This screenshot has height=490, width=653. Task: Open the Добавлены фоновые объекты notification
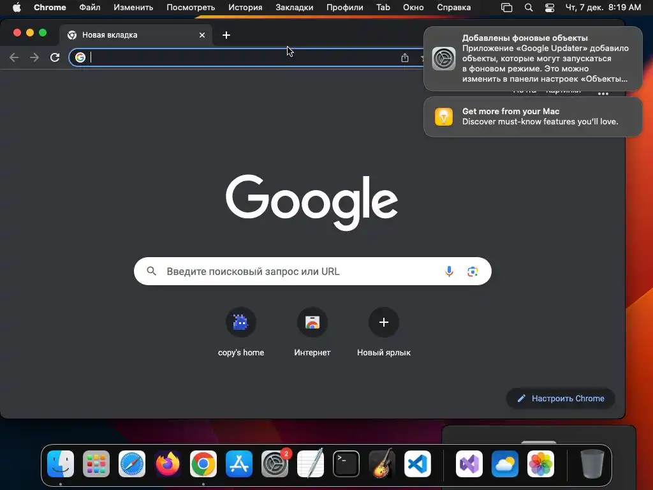pos(532,58)
